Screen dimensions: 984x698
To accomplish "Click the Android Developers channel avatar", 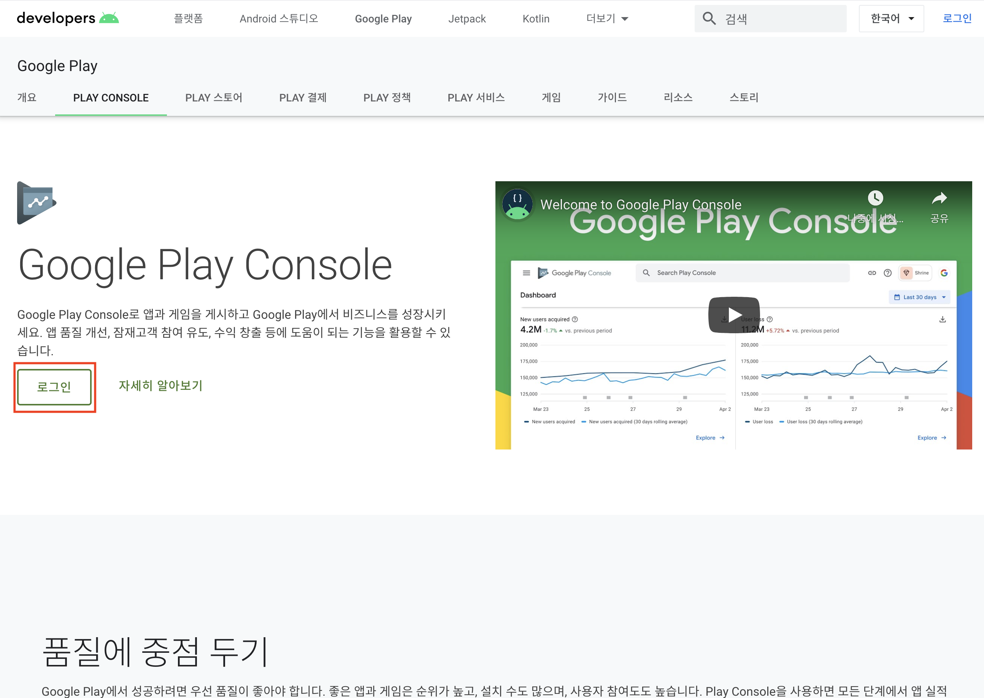I will click(517, 204).
